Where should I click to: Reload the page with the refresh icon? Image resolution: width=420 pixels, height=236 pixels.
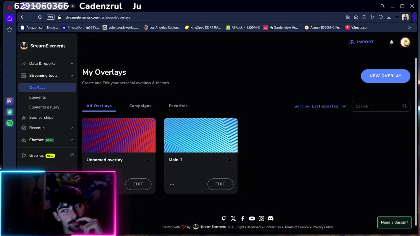click(x=40, y=17)
